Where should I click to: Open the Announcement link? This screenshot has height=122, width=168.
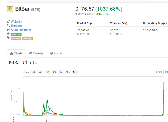pos(21,30)
